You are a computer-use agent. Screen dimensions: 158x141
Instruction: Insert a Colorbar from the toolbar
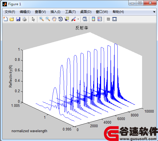(x=93, y=19)
